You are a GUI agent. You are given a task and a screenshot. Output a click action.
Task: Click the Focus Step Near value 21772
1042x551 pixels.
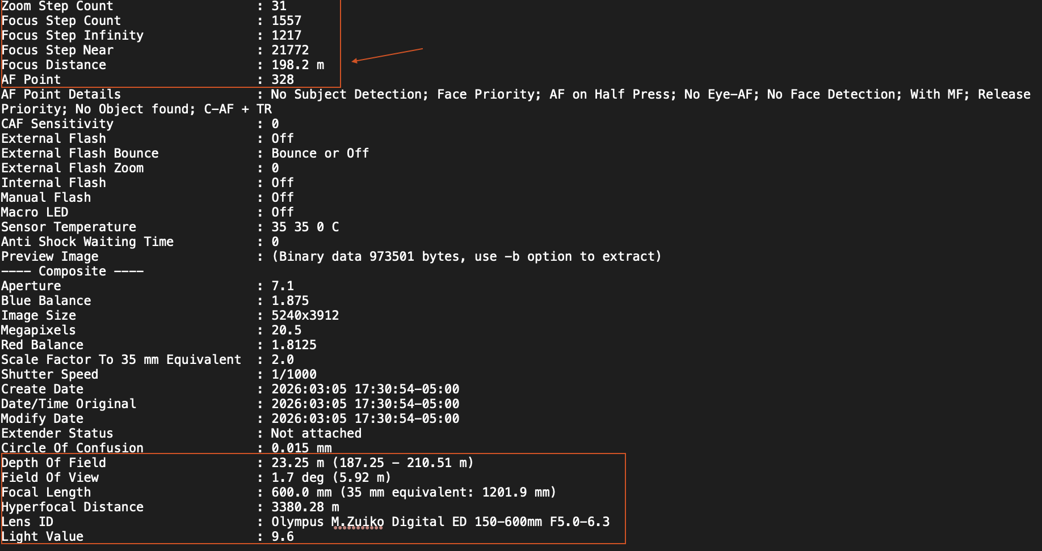pyautogui.click(x=290, y=50)
